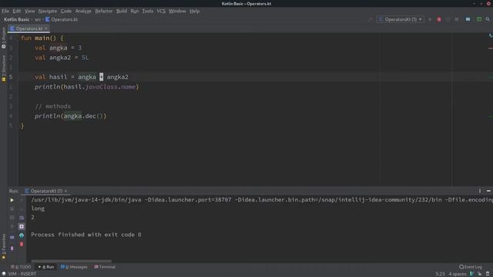The image size is (493, 277).
Task: Open the File menu
Action: (x=5, y=11)
